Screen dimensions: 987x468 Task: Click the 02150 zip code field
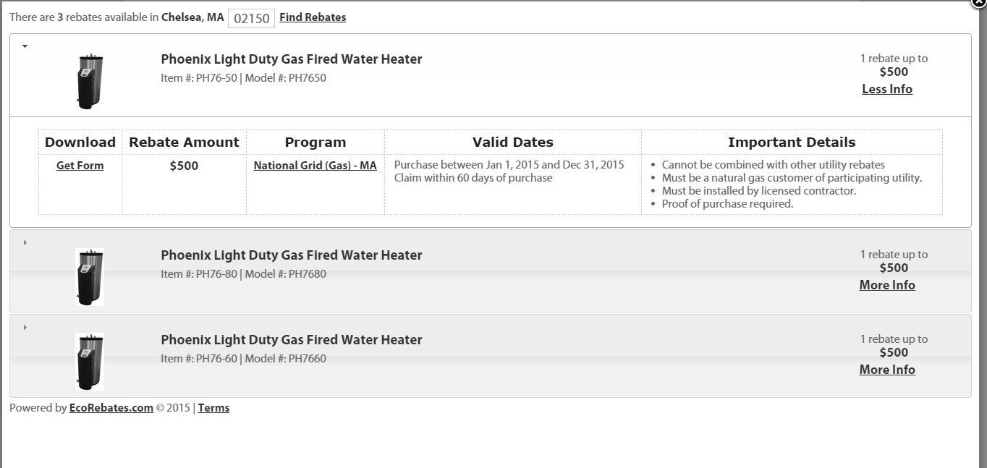point(251,18)
